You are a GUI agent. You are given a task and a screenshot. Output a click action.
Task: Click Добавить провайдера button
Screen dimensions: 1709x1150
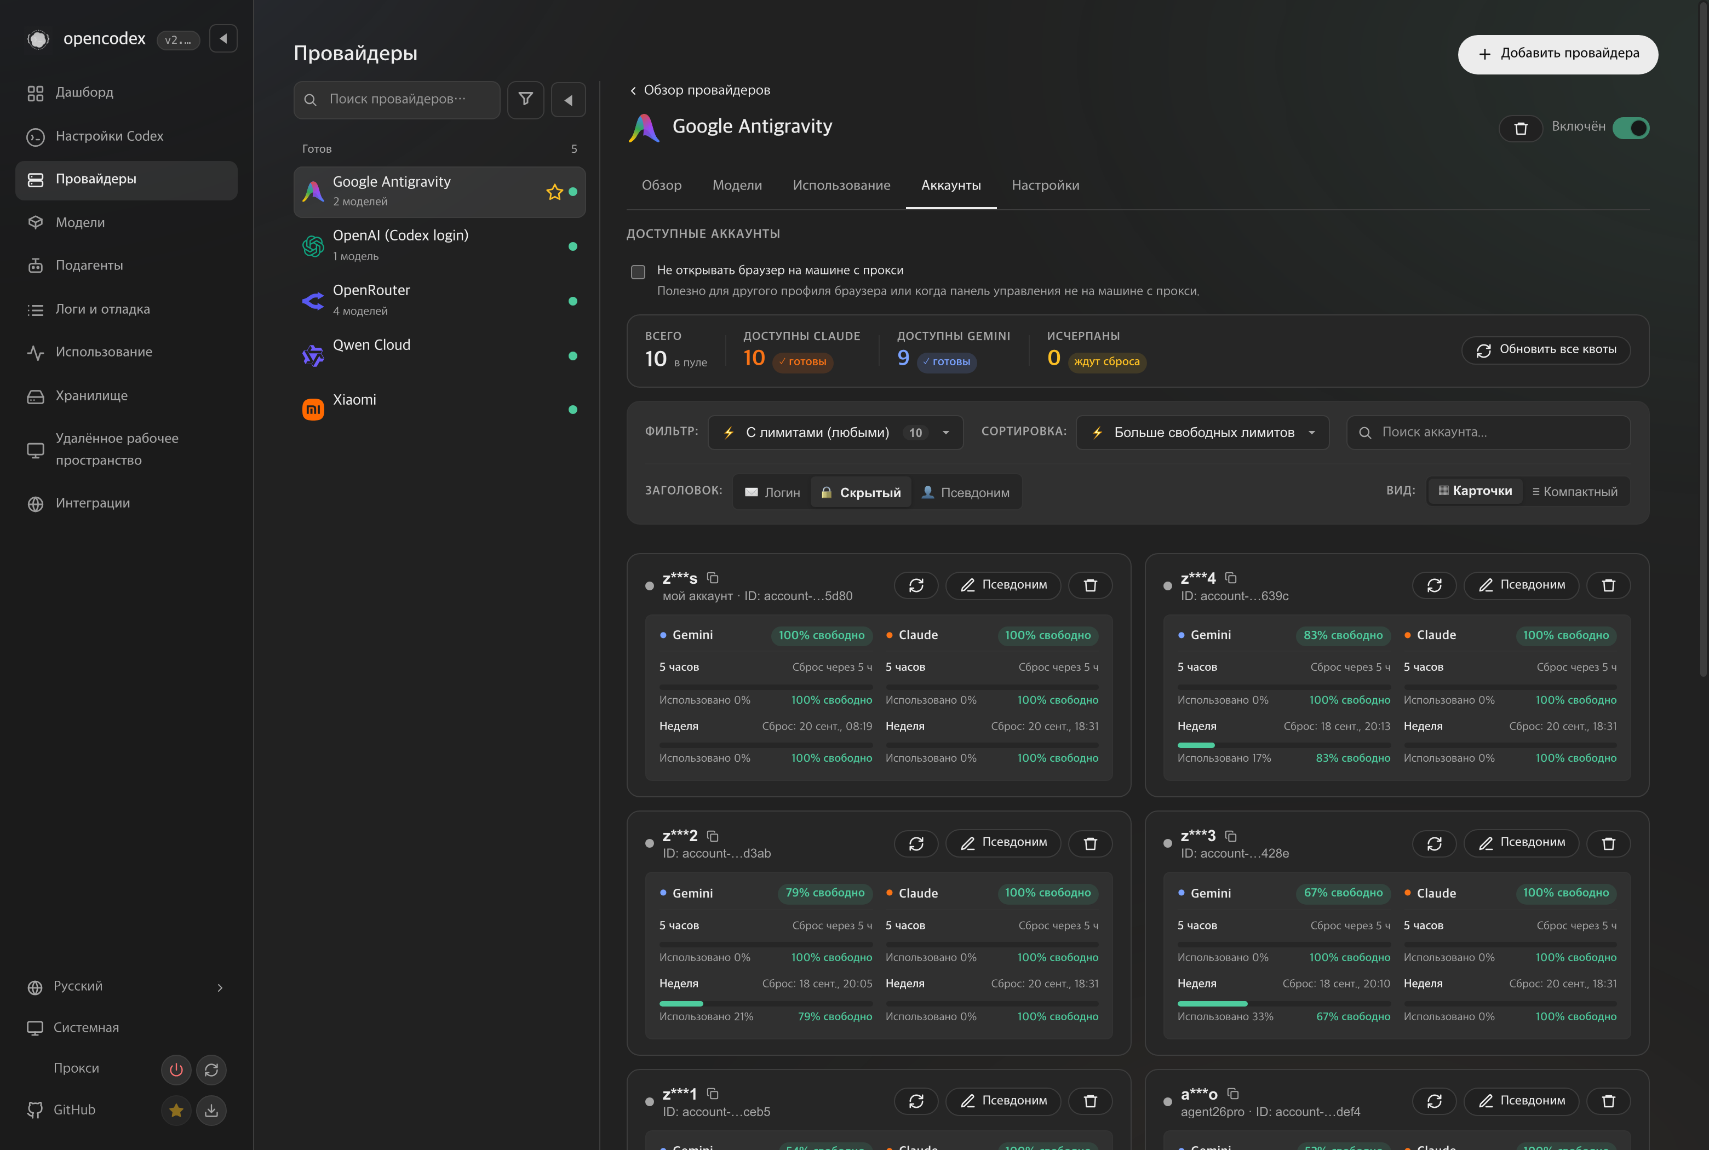pos(1557,54)
